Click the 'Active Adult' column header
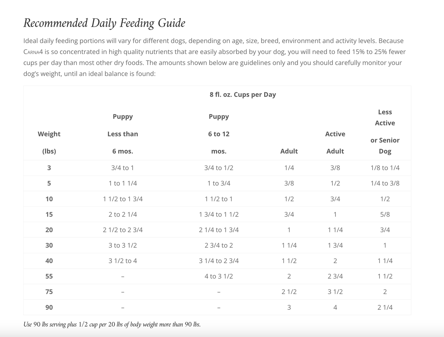Viewport: 444px width, 337px height. point(335,142)
